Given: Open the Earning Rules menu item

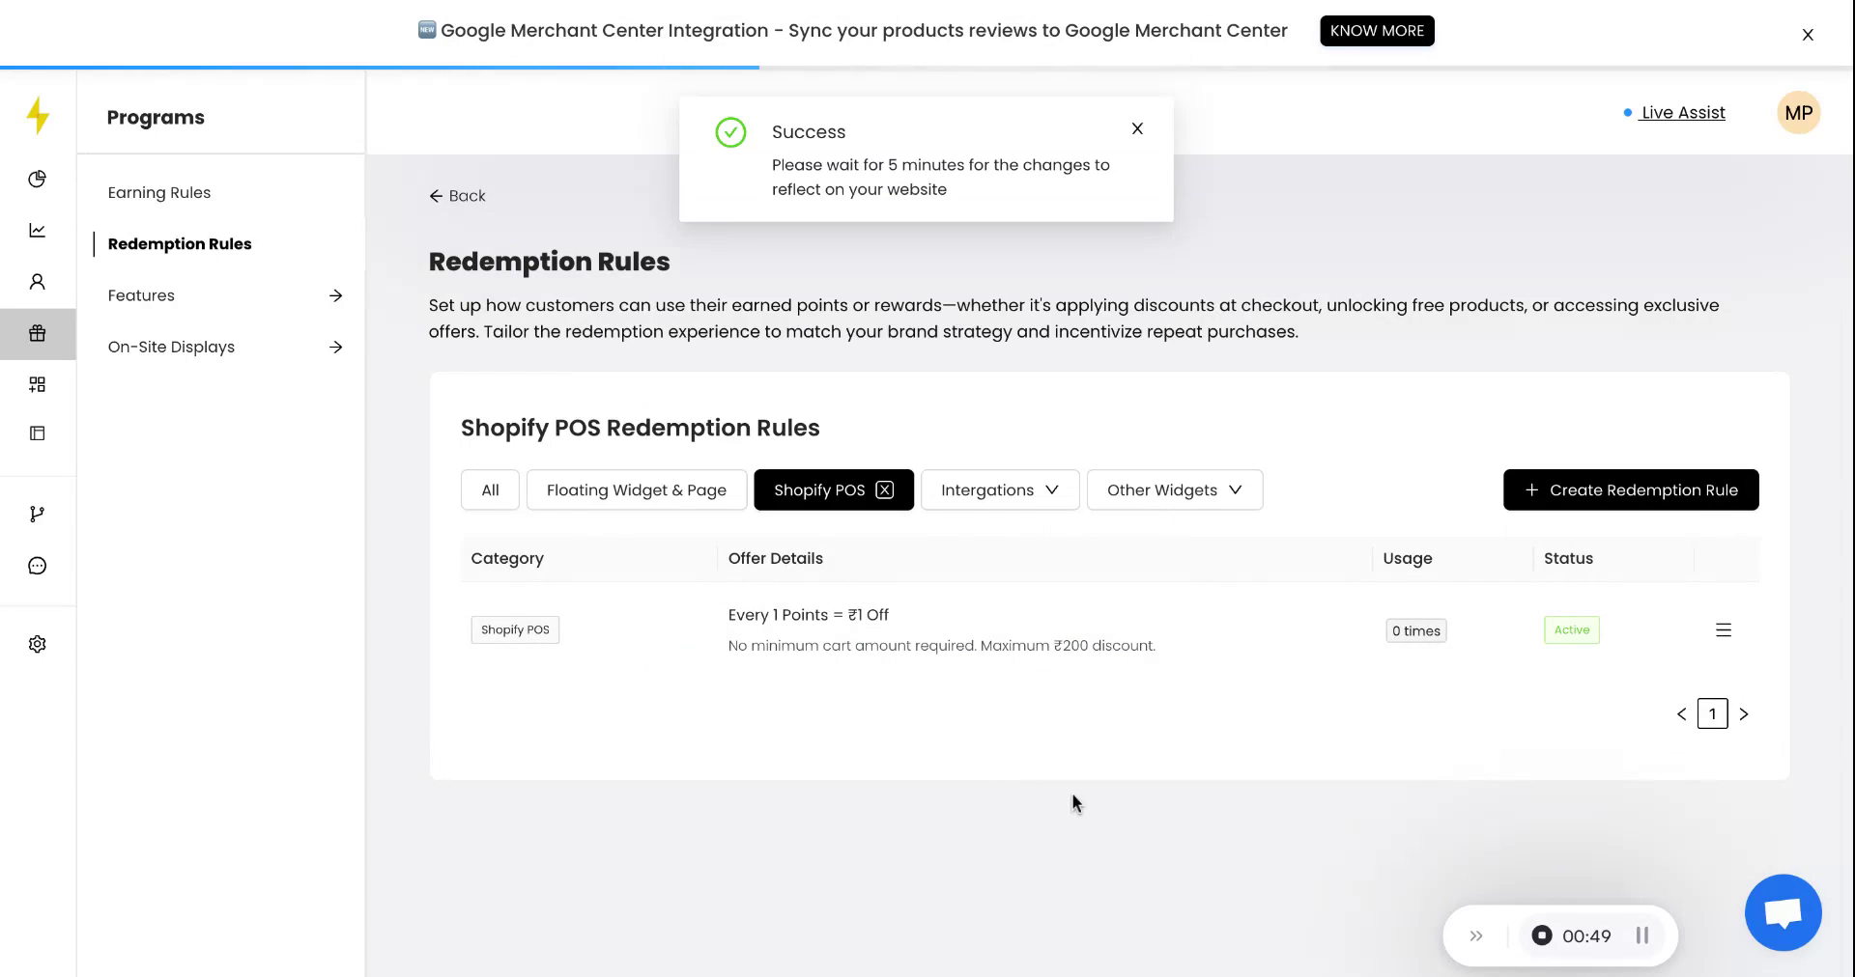Looking at the screenshot, I should click(159, 192).
